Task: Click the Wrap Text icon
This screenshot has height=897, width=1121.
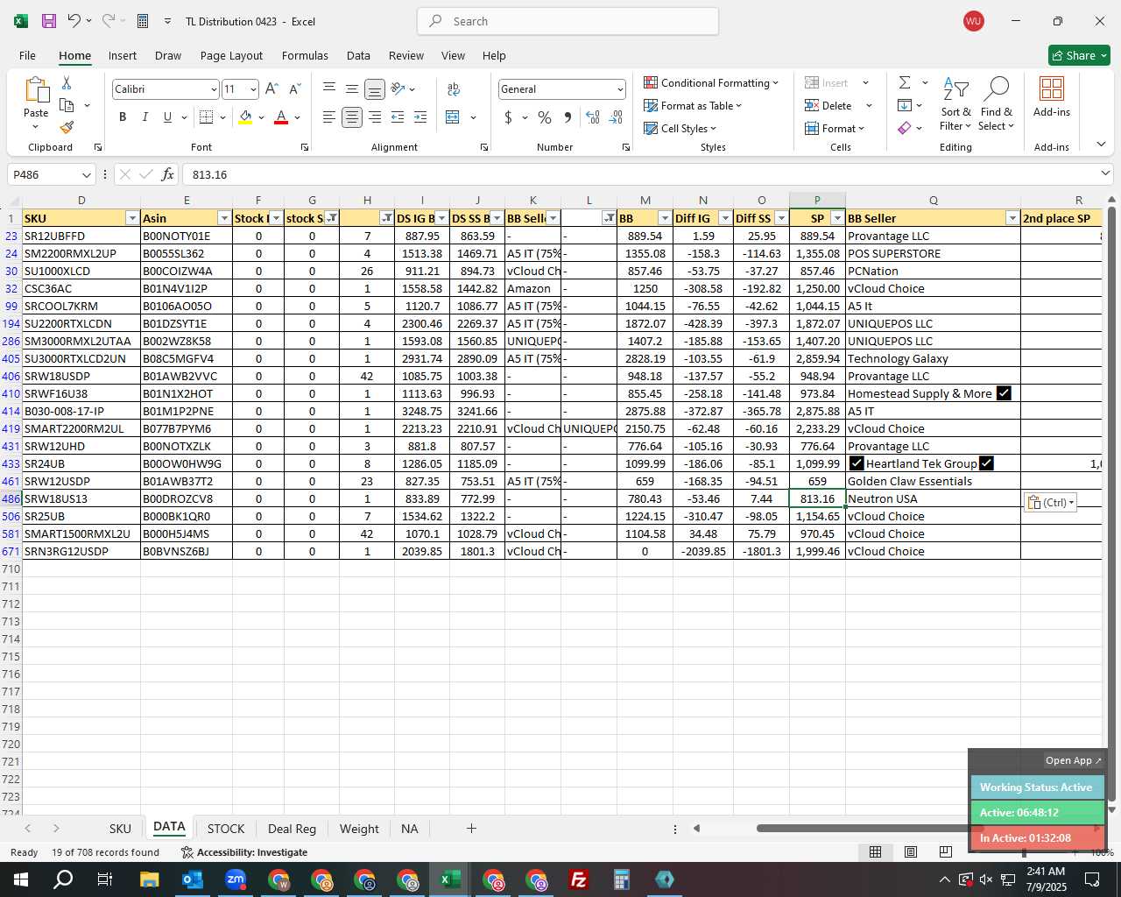Action: coord(454,89)
